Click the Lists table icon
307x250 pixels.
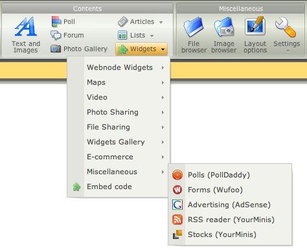[x=122, y=35]
